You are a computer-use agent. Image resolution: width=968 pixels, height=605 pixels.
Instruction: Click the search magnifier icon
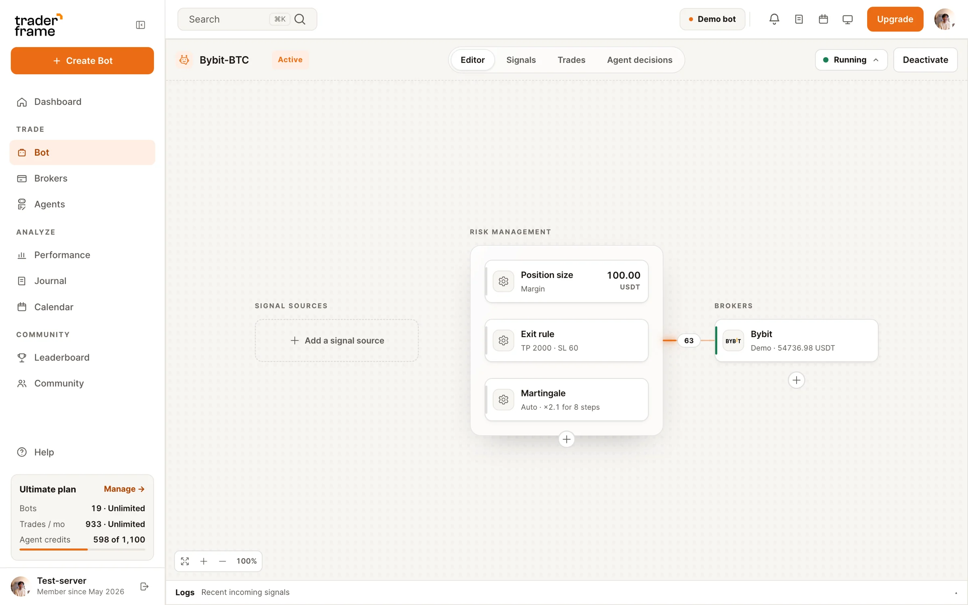point(300,19)
